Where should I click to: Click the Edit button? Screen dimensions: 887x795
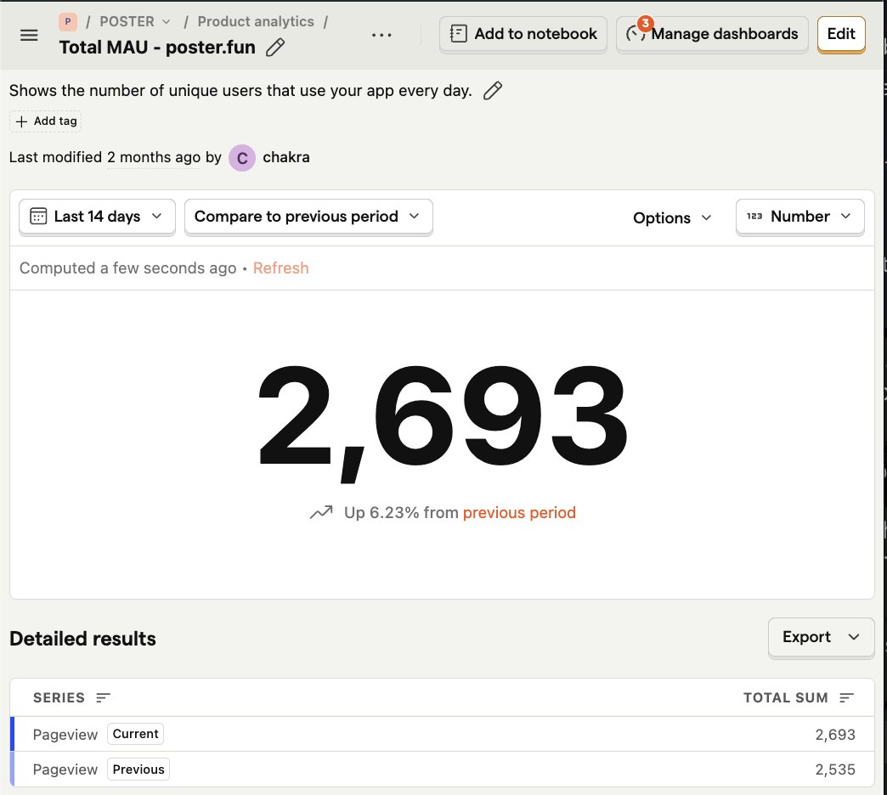(841, 34)
